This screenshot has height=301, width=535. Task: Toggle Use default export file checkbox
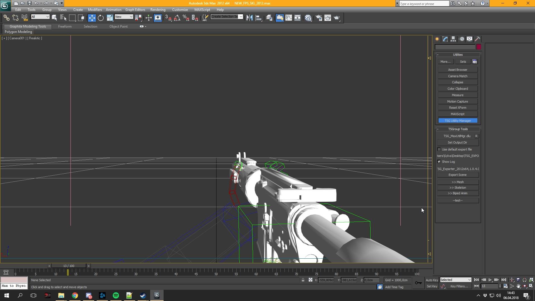pyautogui.click(x=439, y=149)
